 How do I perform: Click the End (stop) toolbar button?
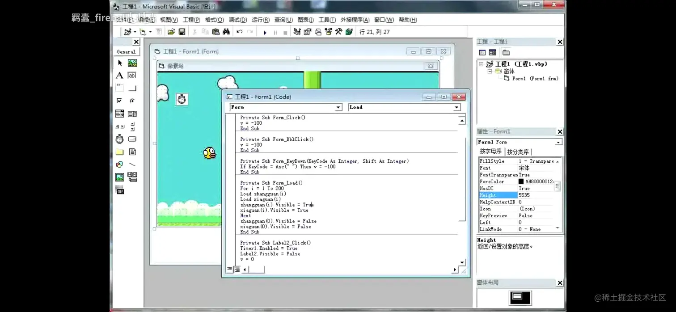pyautogui.click(x=286, y=32)
